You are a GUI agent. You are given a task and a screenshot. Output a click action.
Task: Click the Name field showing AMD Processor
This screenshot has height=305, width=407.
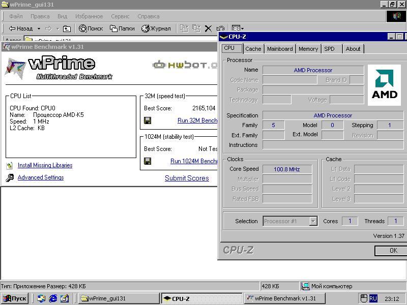click(x=313, y=70)
